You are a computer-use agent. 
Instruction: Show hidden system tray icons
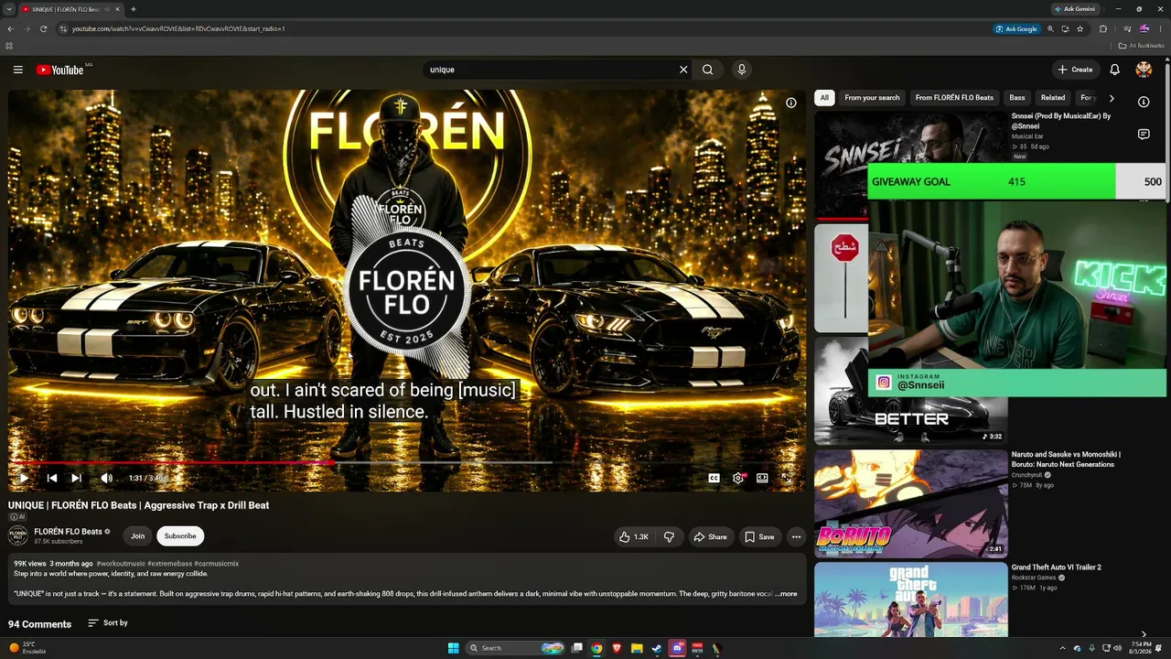tap(1062, 648)
